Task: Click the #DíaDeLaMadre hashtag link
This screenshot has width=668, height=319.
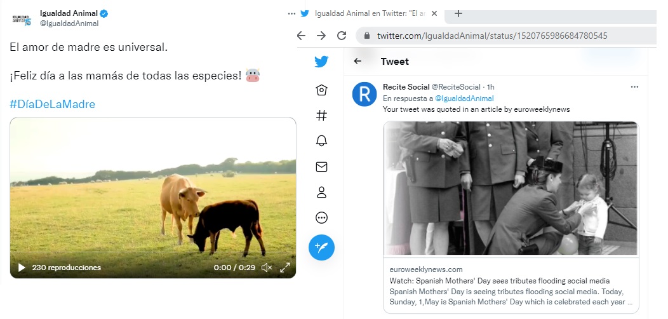Action: click(52, 104)
